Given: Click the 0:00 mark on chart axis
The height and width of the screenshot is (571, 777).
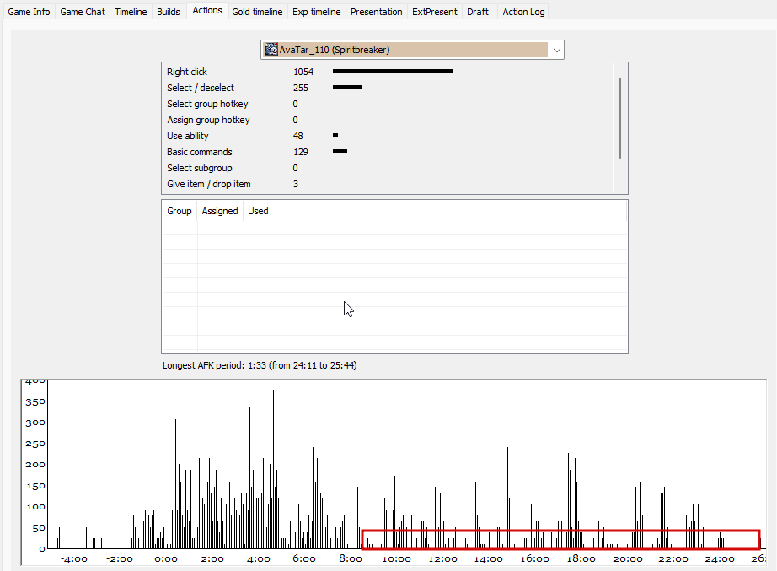Looking at the screenshot, I should [x=165, y=558].
